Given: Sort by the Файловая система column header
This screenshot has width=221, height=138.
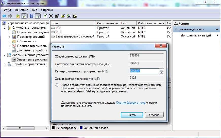Looking at the screenshot, I should coord(151,23).
